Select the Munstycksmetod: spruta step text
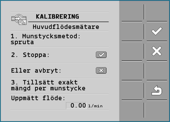This screenshot has width=170, height=122. 45,39
